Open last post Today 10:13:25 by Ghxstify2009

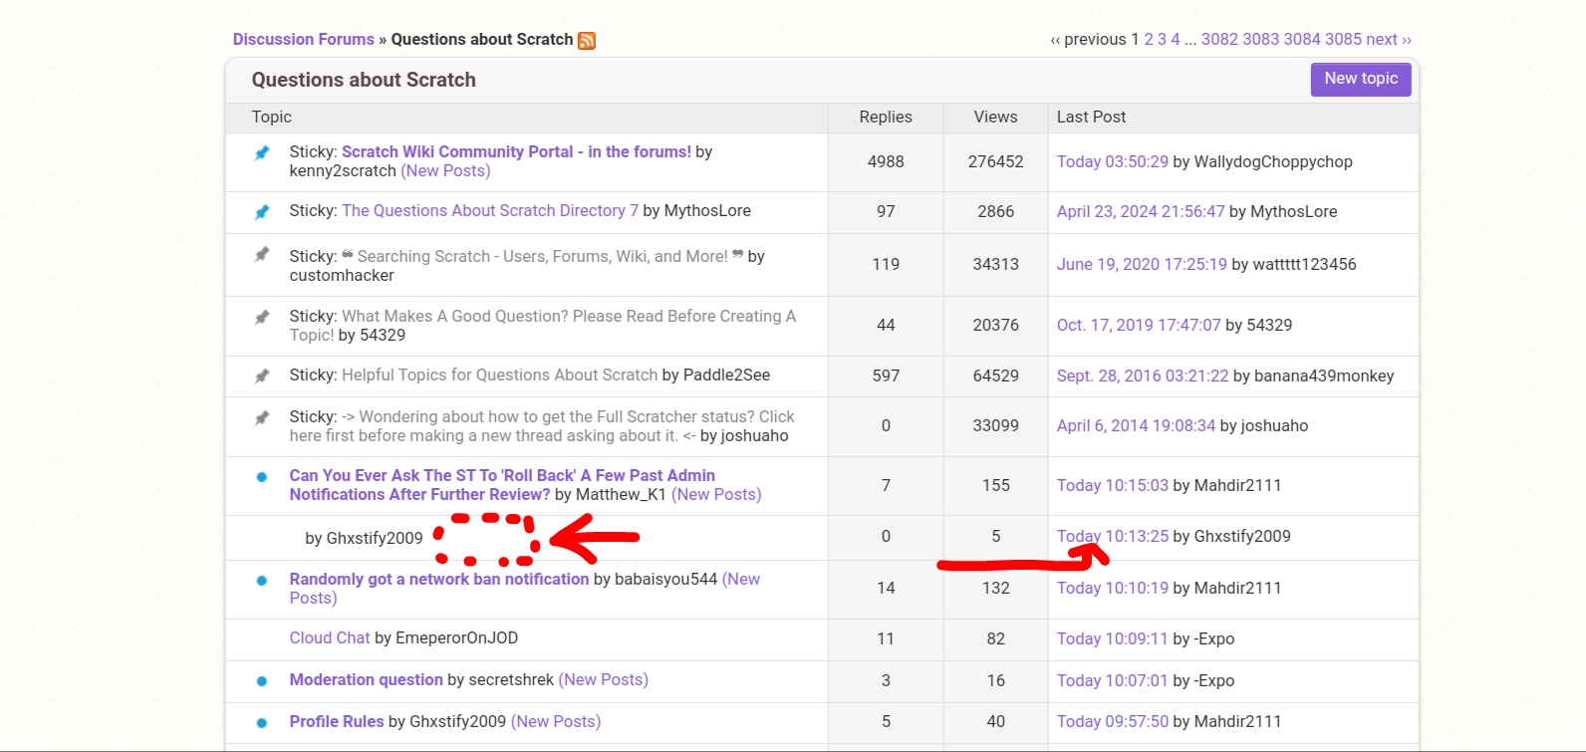coord(1112,537)
